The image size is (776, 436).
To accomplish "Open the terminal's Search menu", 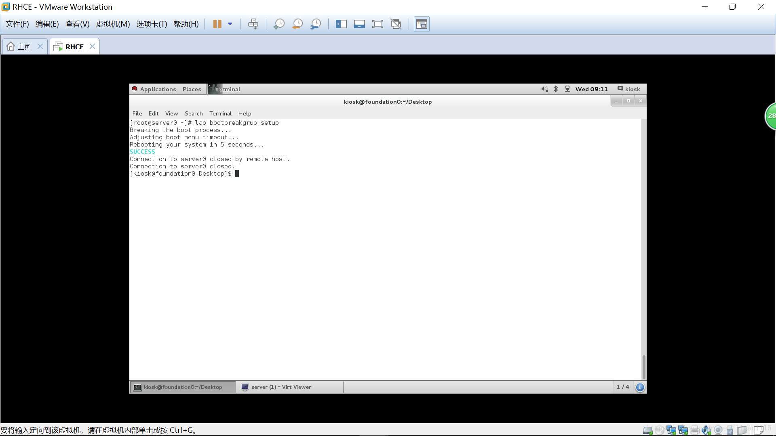I will 194,113.
